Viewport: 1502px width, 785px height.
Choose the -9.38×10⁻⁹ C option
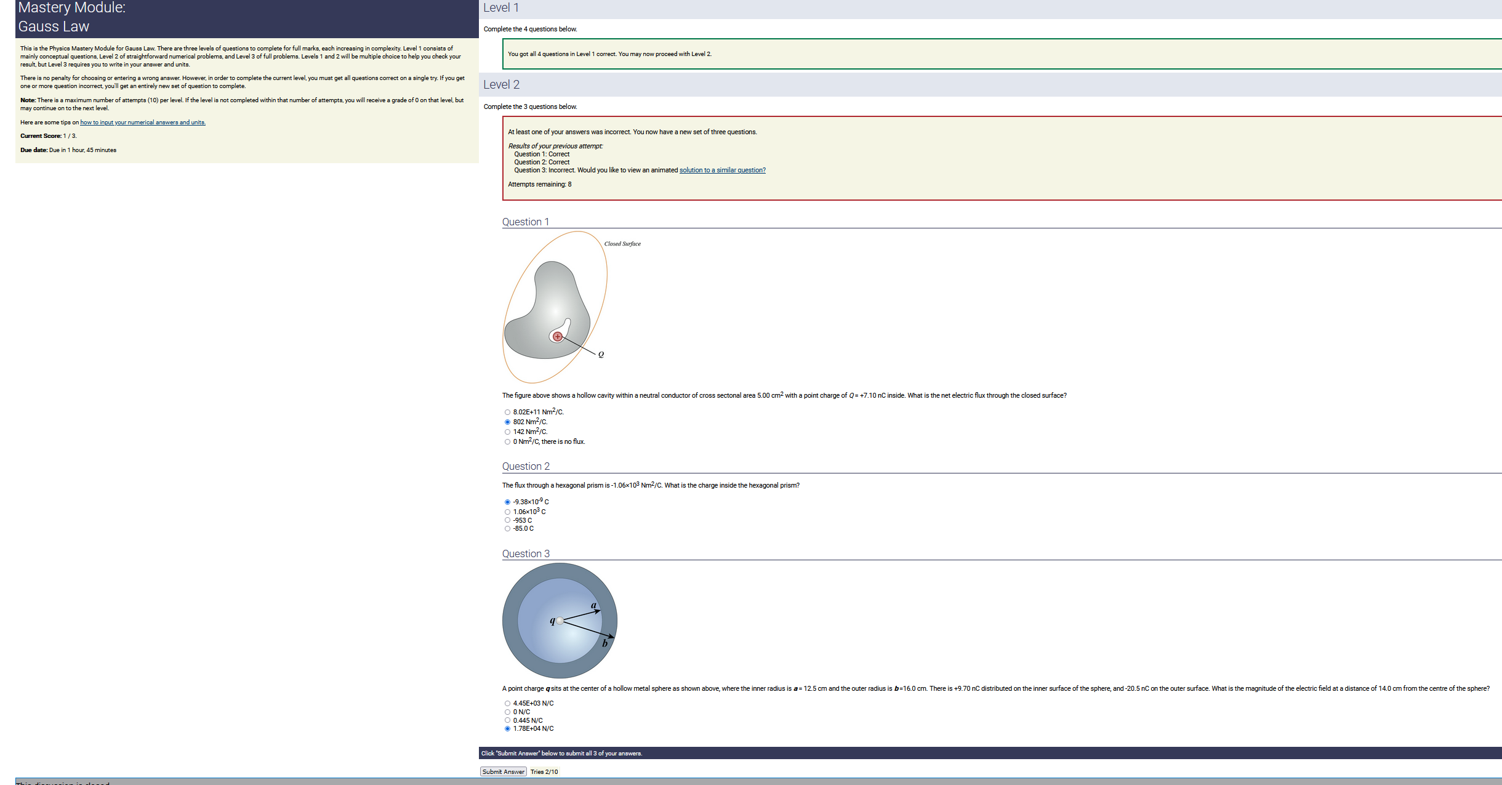click(507, 502)
